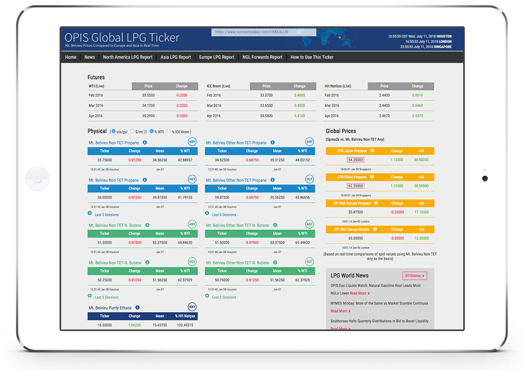Click OUT badge for Other Non-TET N. Butane
This screenshot has width=527, height=370.
click(x=309, y=262)
